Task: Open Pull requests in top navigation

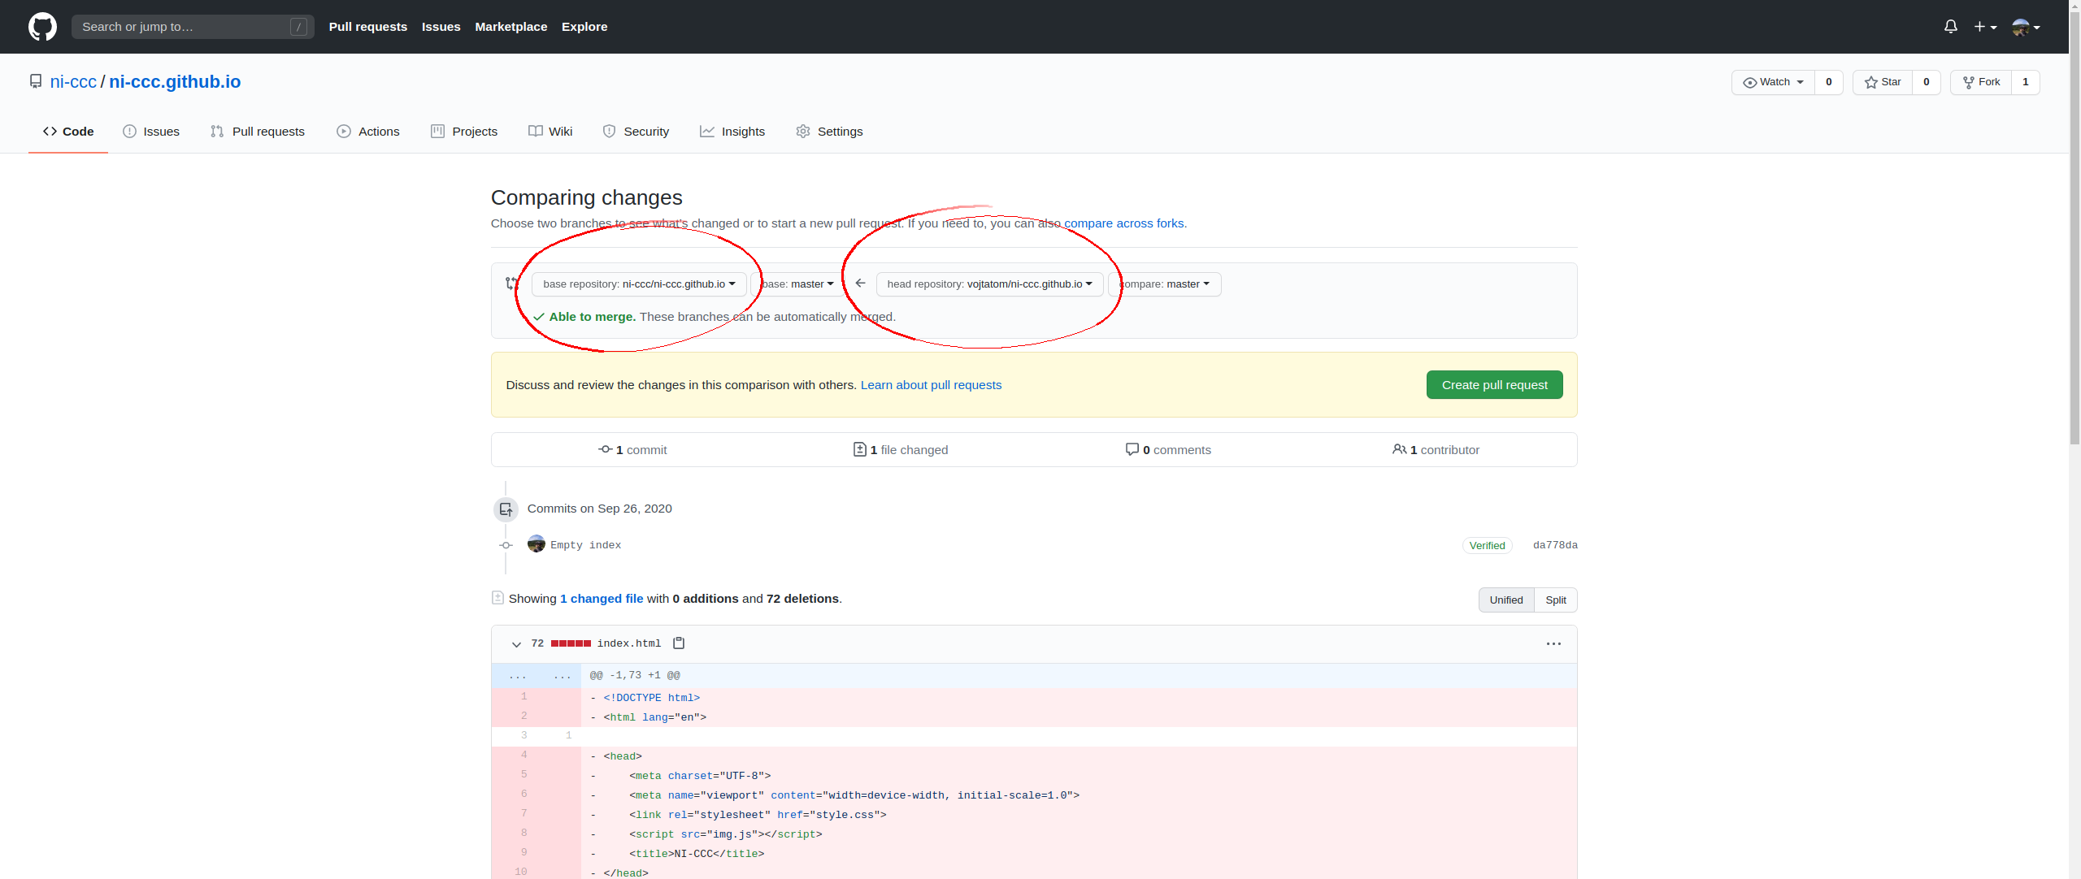Action: click(368, 27)
